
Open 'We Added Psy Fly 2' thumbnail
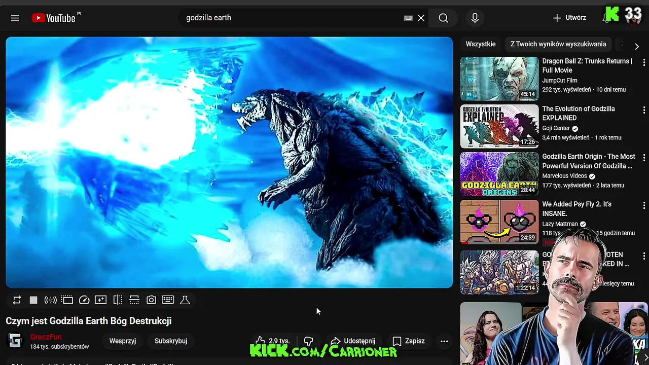(x=499, y=222)
